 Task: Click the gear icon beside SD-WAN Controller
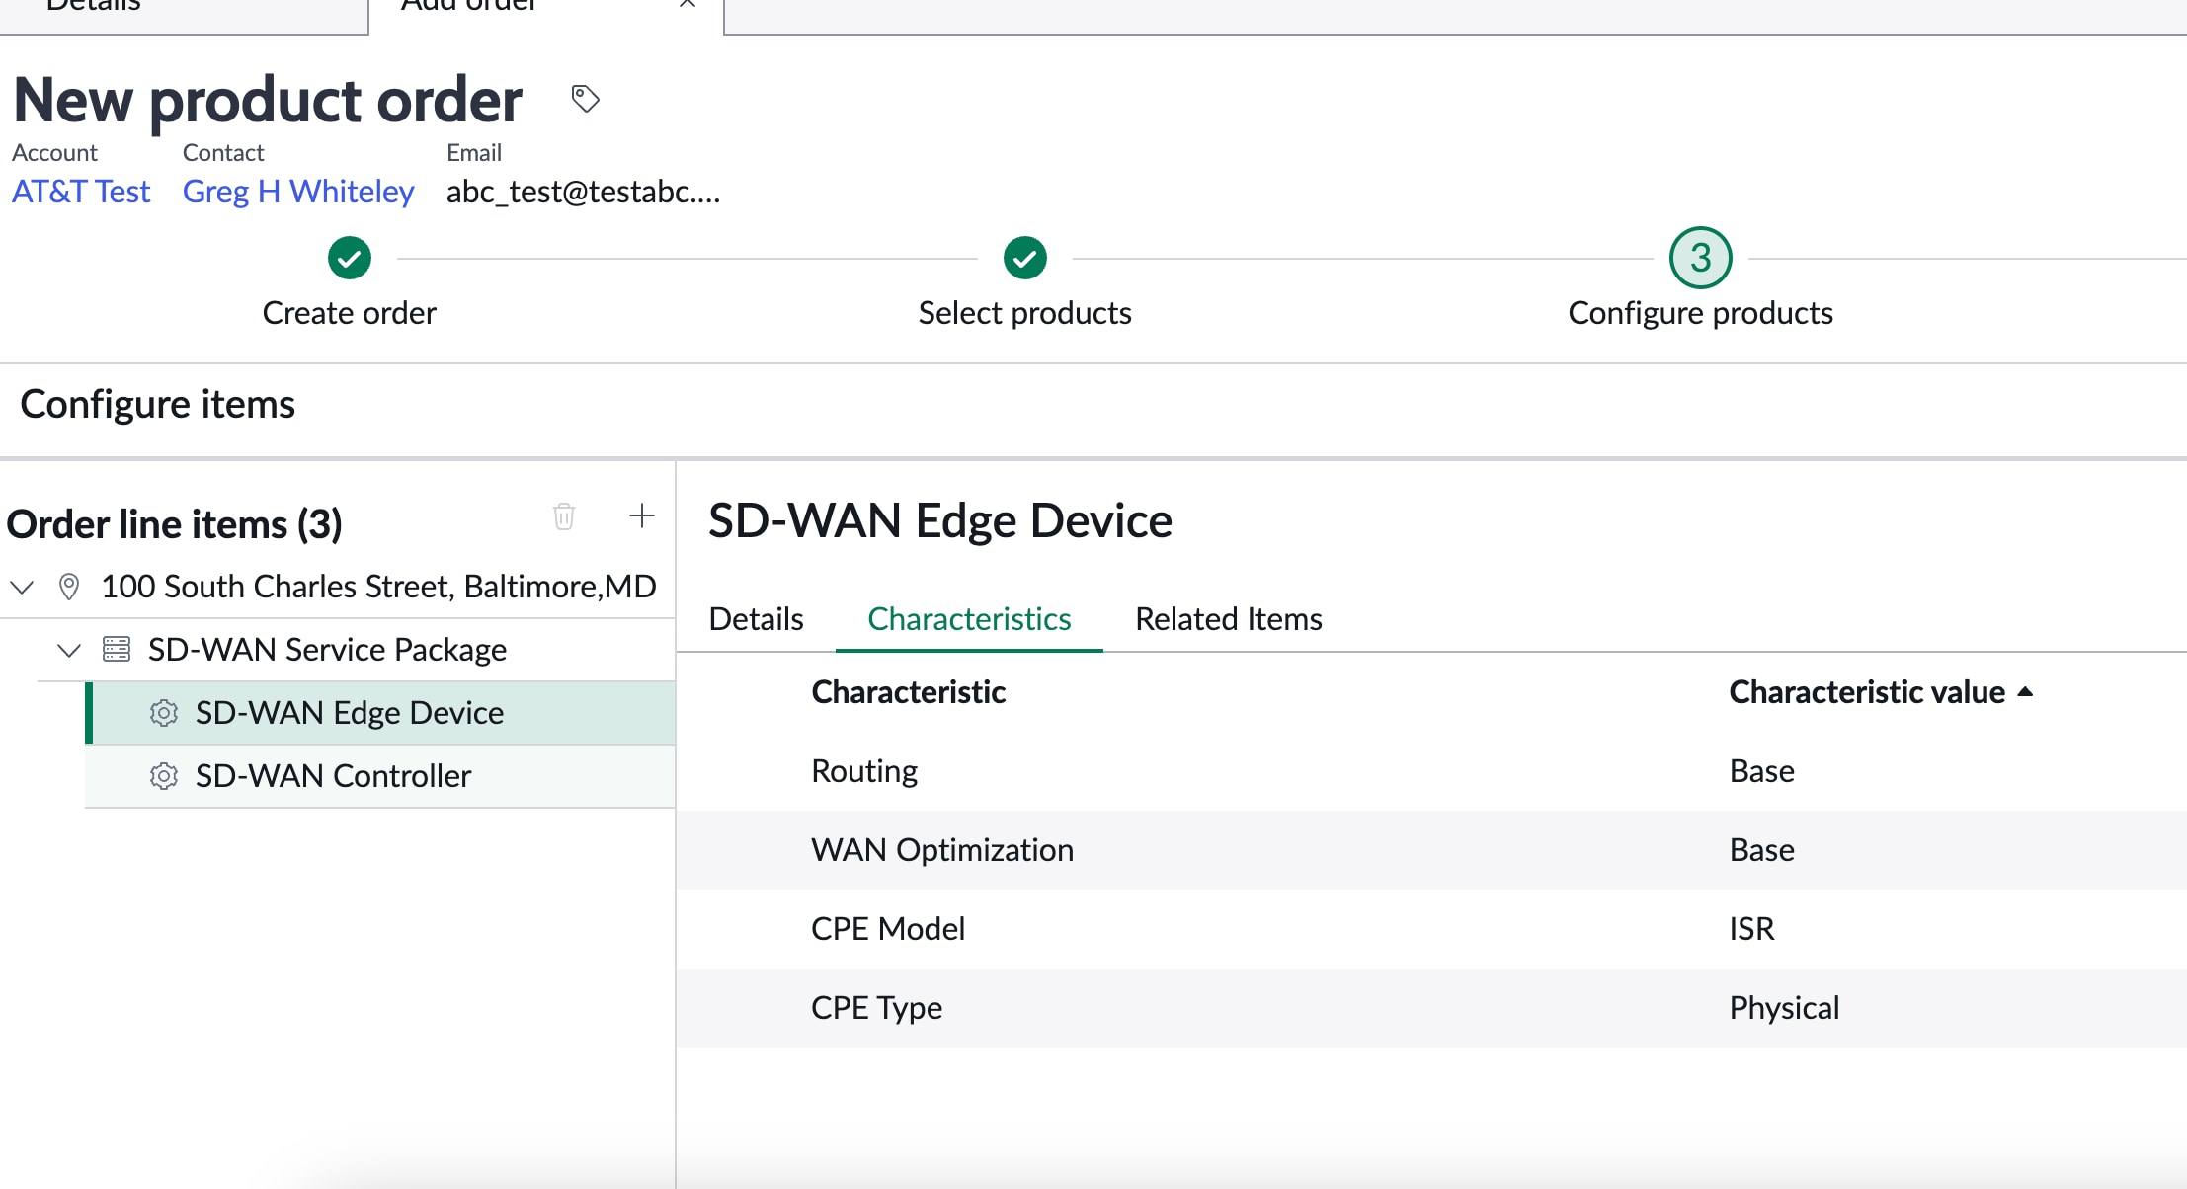(163, 776)
